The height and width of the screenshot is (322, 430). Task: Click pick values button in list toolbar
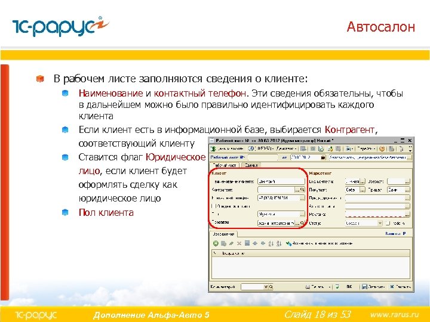319,243
